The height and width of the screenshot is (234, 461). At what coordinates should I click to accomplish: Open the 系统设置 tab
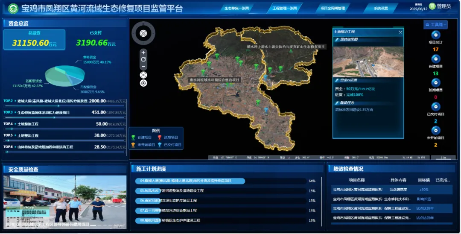pos(381,8)
